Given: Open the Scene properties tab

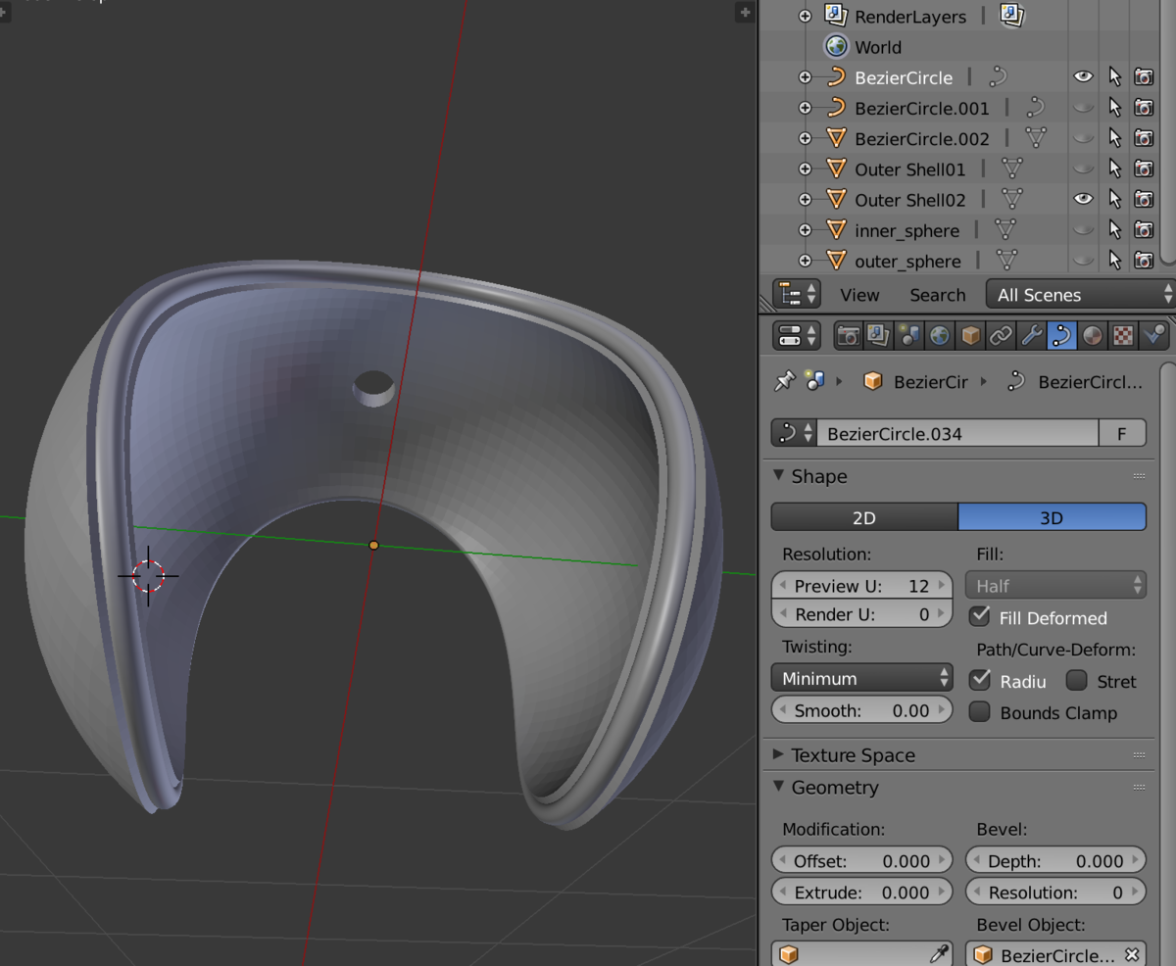Looking at the screenshot, I should click(x=909, y=336).
